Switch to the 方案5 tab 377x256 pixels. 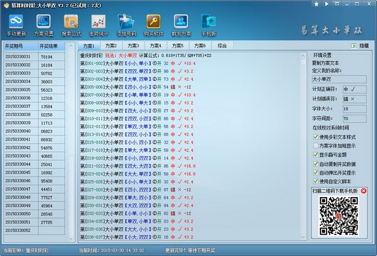point(178,46)
